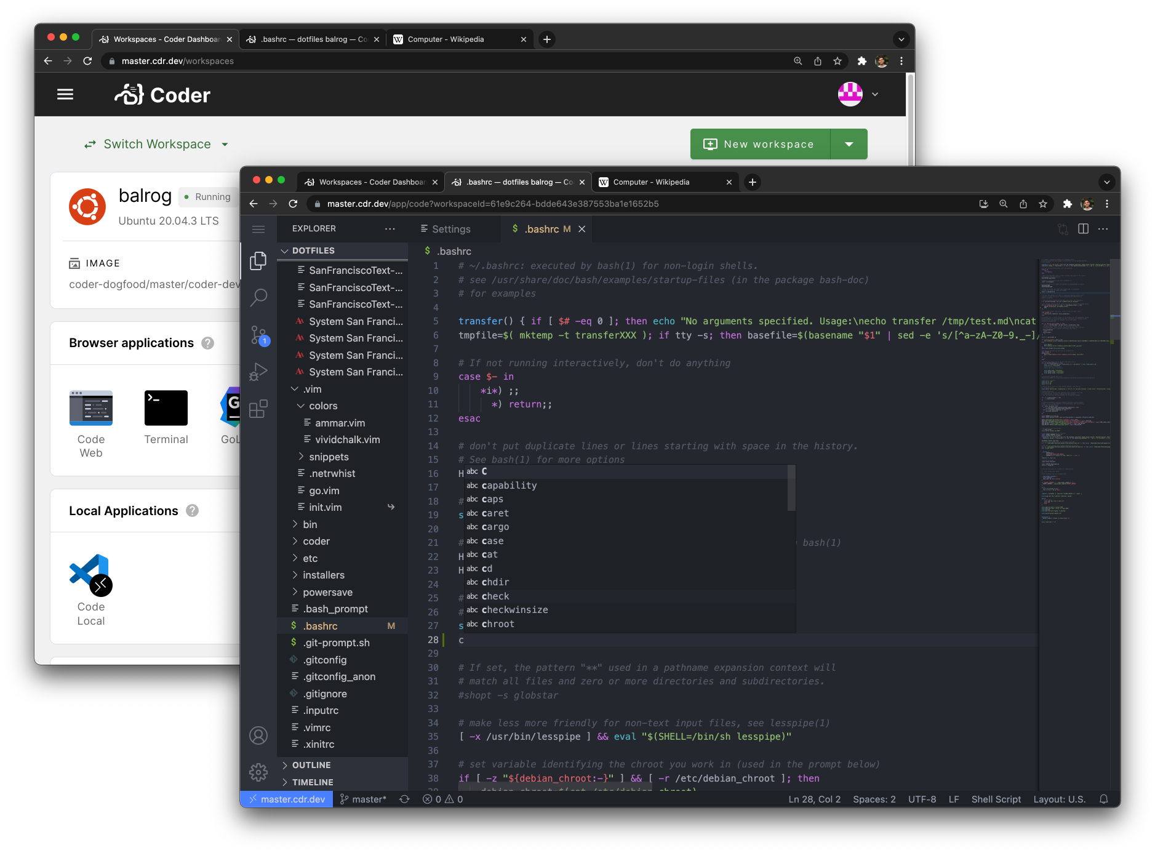
Task: Click the Accounts icon above the settings gear
Action: click(x=258, y=735)
